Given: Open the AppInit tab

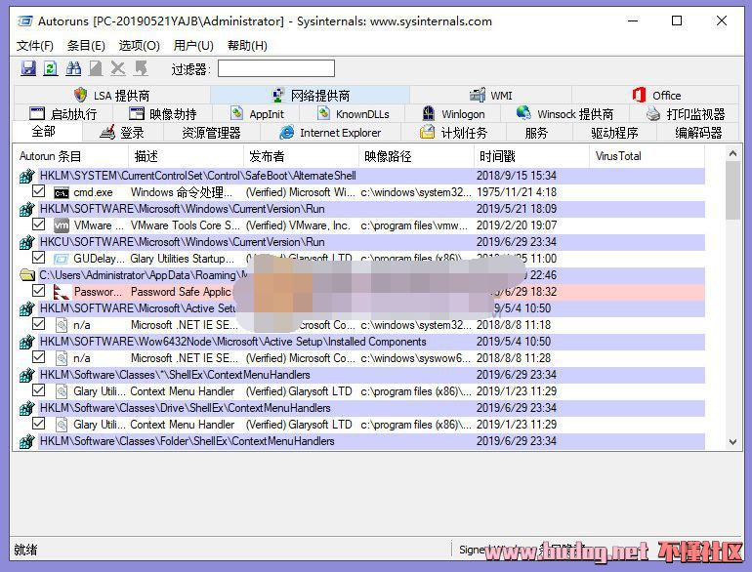Looking at the screenshot, I should 257,114.
